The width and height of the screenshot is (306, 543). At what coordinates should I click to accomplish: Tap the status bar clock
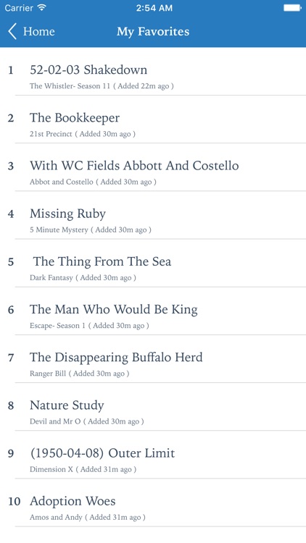(154, 8)
